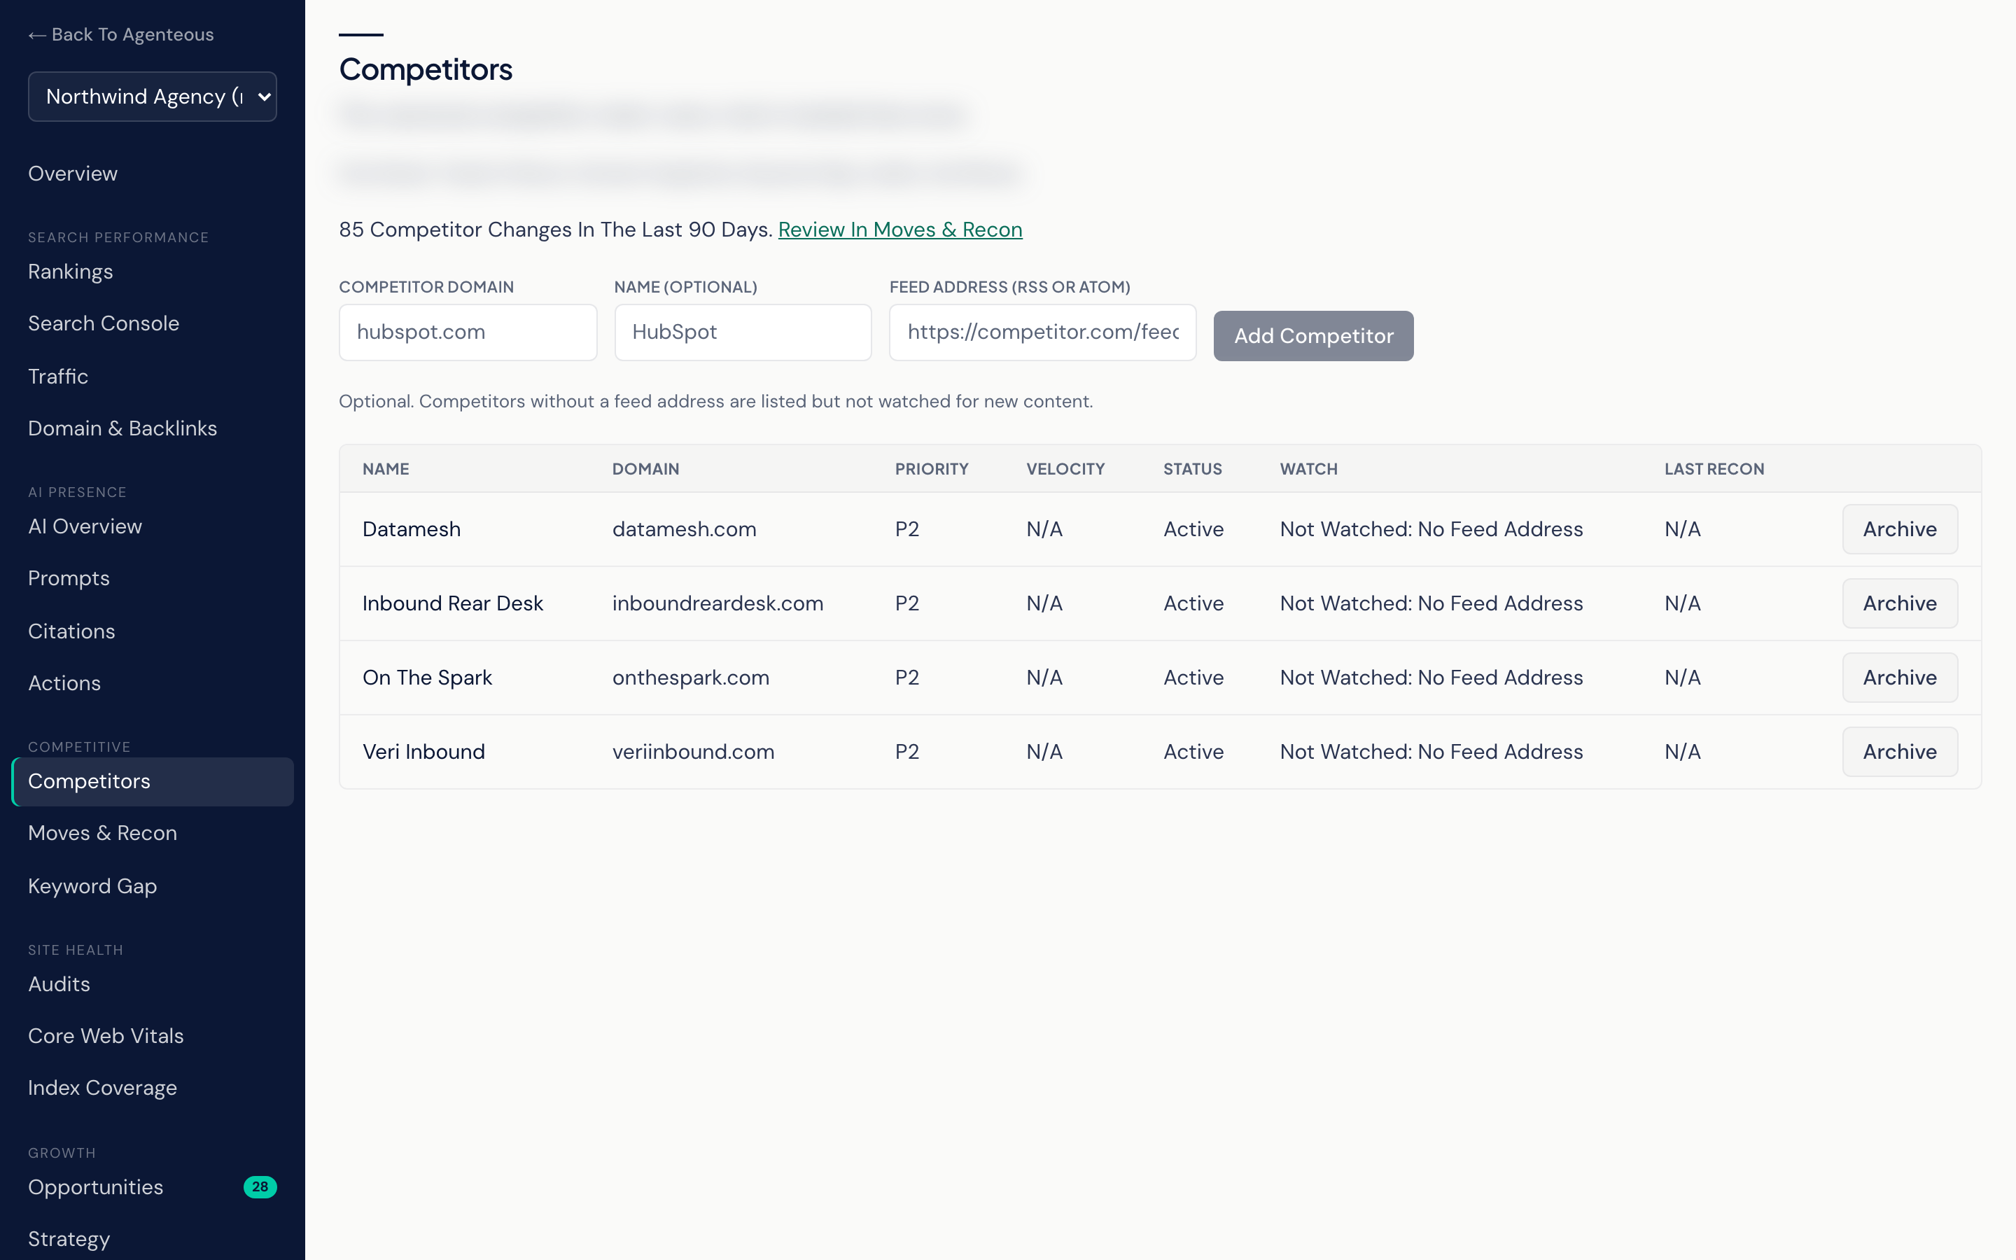Click the 28 badge beside Opportunities
The image size is (2016, 1260).
point(260,1186)
